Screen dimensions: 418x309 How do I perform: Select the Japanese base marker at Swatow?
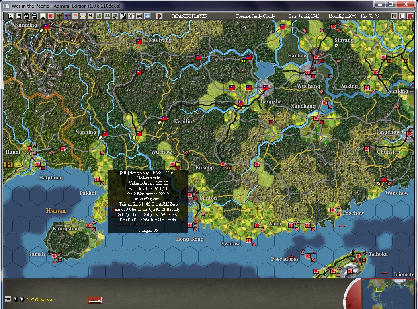249,241
